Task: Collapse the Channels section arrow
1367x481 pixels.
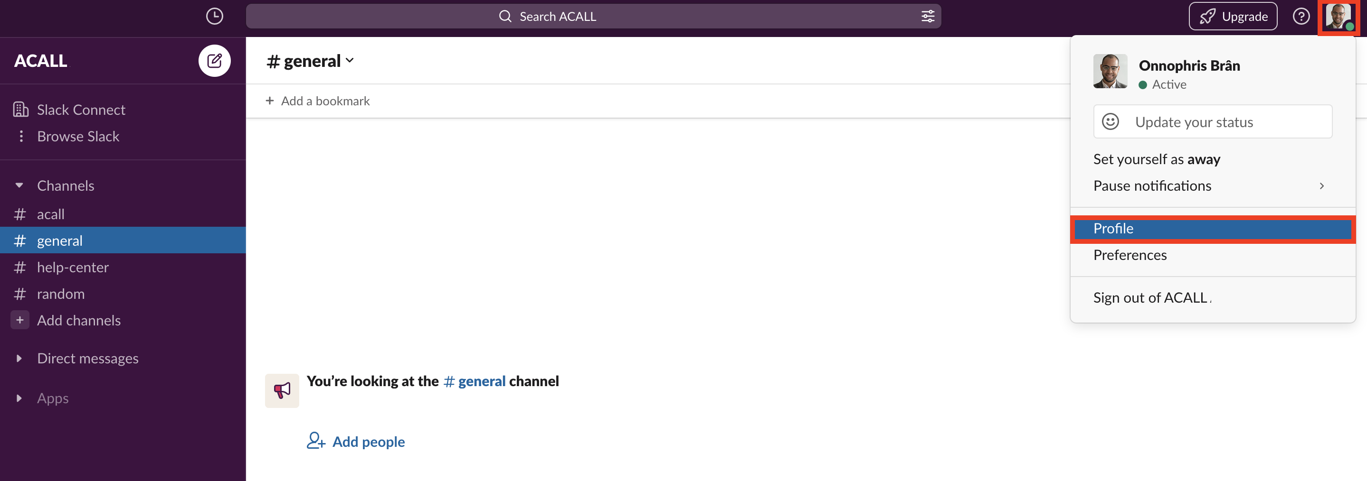Action: click(19, 185)
